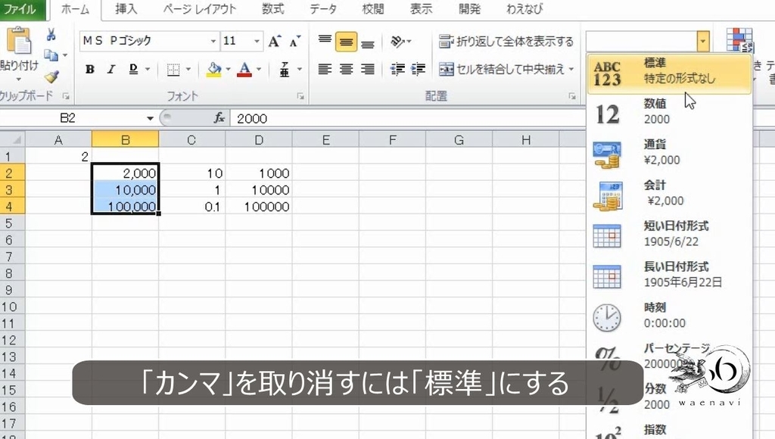Decrease font size with the small A

294,41
